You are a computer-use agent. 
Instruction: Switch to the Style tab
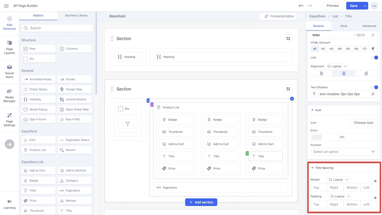[343, 26]
